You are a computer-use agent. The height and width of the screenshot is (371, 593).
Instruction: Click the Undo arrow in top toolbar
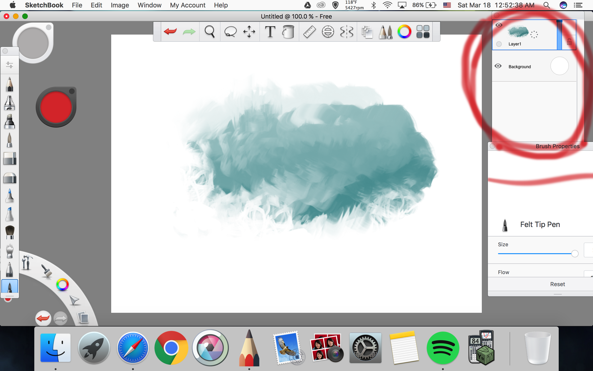tap(170, 32)
